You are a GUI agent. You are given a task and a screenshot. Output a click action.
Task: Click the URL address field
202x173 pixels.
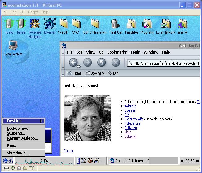tap(164, 63)
